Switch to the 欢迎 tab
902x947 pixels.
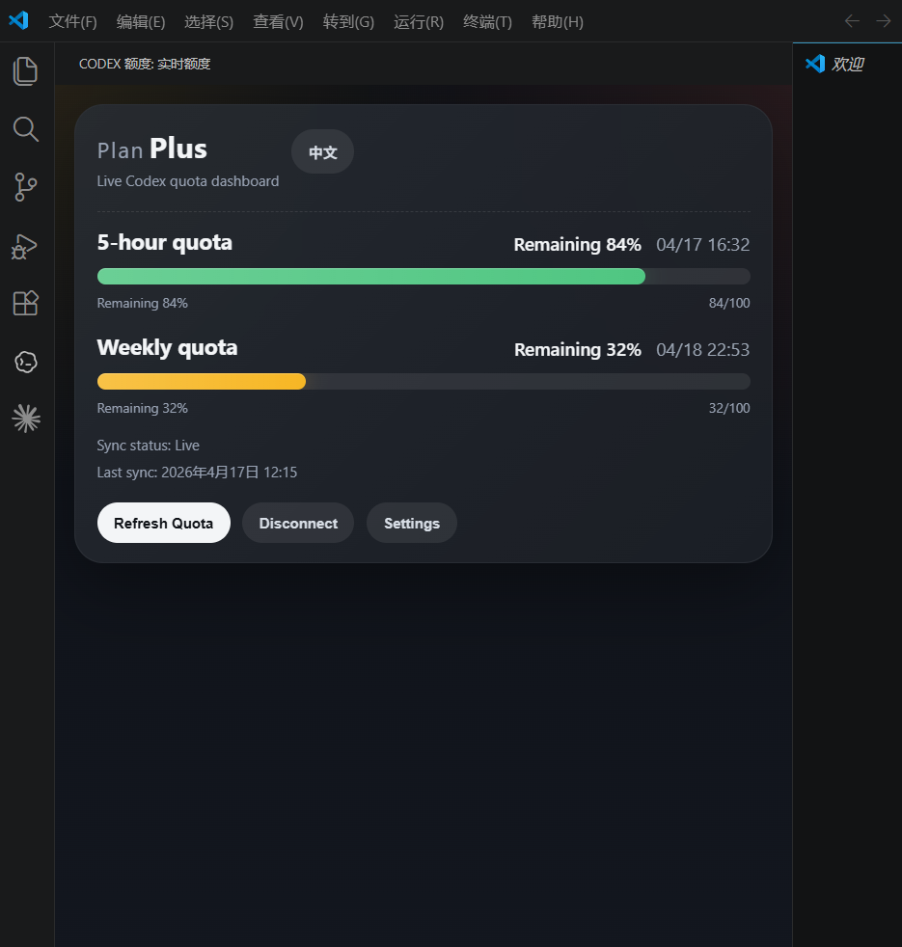847,64
